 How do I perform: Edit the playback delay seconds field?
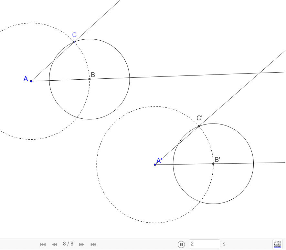pyautogui.click(x=205, y=244)
